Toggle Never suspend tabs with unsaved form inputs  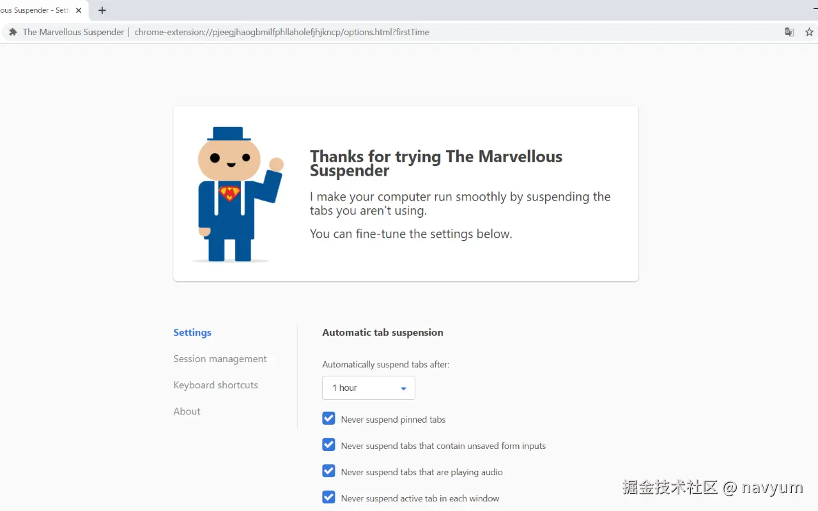(328, 445)
